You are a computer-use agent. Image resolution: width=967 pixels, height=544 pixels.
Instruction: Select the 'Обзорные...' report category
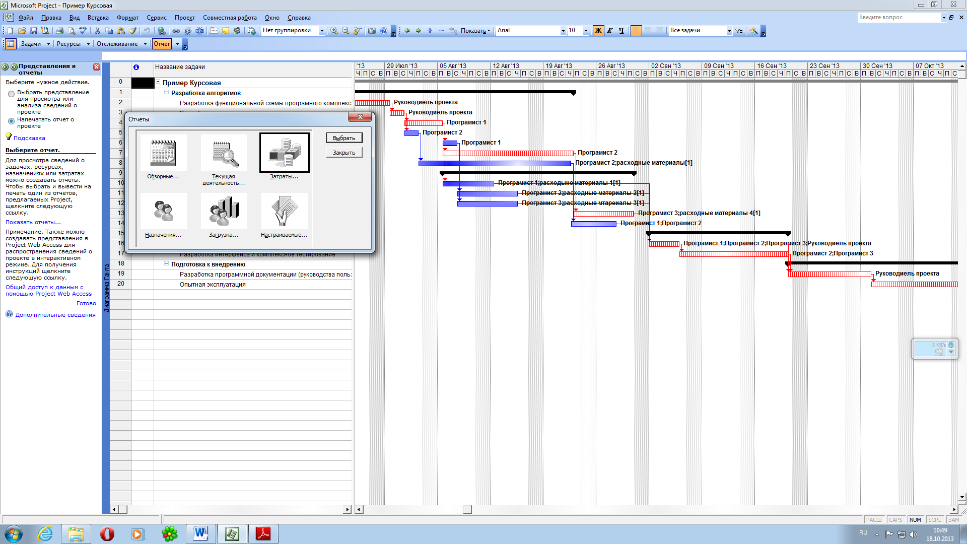pyautogui.click(x=163, y=157)
